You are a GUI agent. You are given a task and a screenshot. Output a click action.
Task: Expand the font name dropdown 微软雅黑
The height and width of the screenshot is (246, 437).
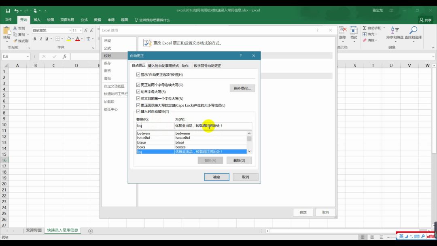click(69, 30)
